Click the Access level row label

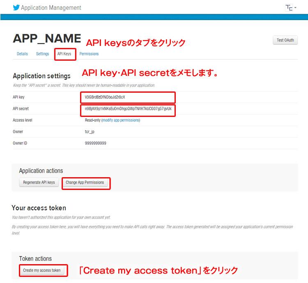click(23, 120)
